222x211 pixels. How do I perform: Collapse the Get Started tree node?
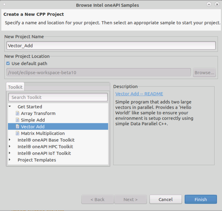coord(10,107)
